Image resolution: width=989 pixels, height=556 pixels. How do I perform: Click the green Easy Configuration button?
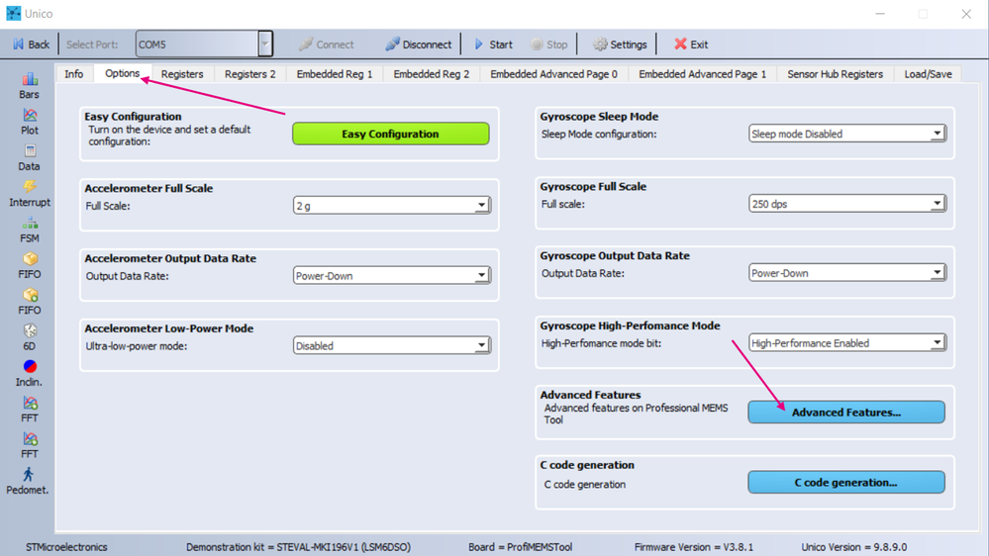click(x=390, y=134)
